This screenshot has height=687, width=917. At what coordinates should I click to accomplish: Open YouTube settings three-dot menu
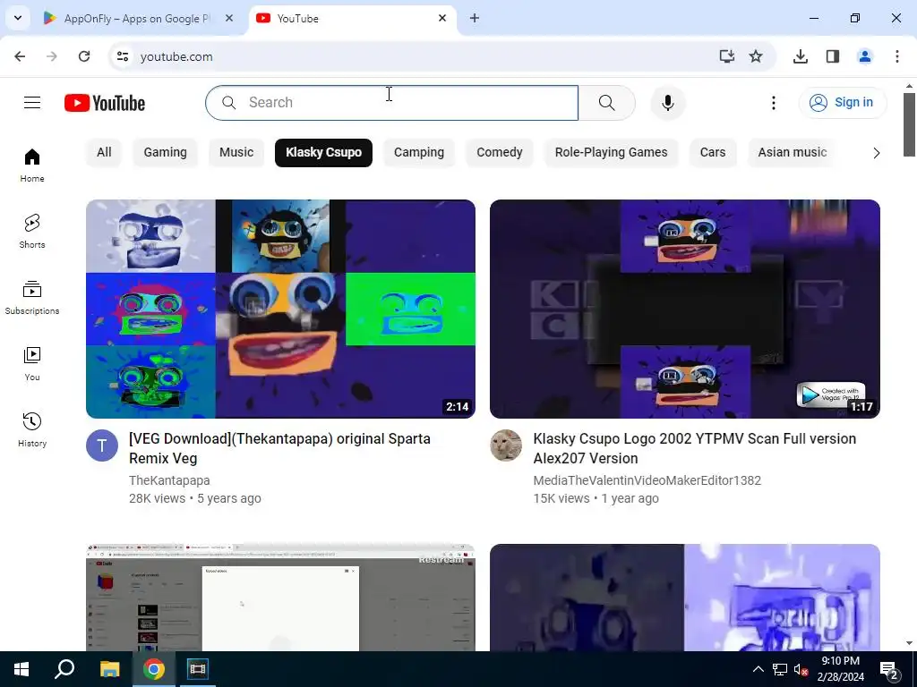773,103
